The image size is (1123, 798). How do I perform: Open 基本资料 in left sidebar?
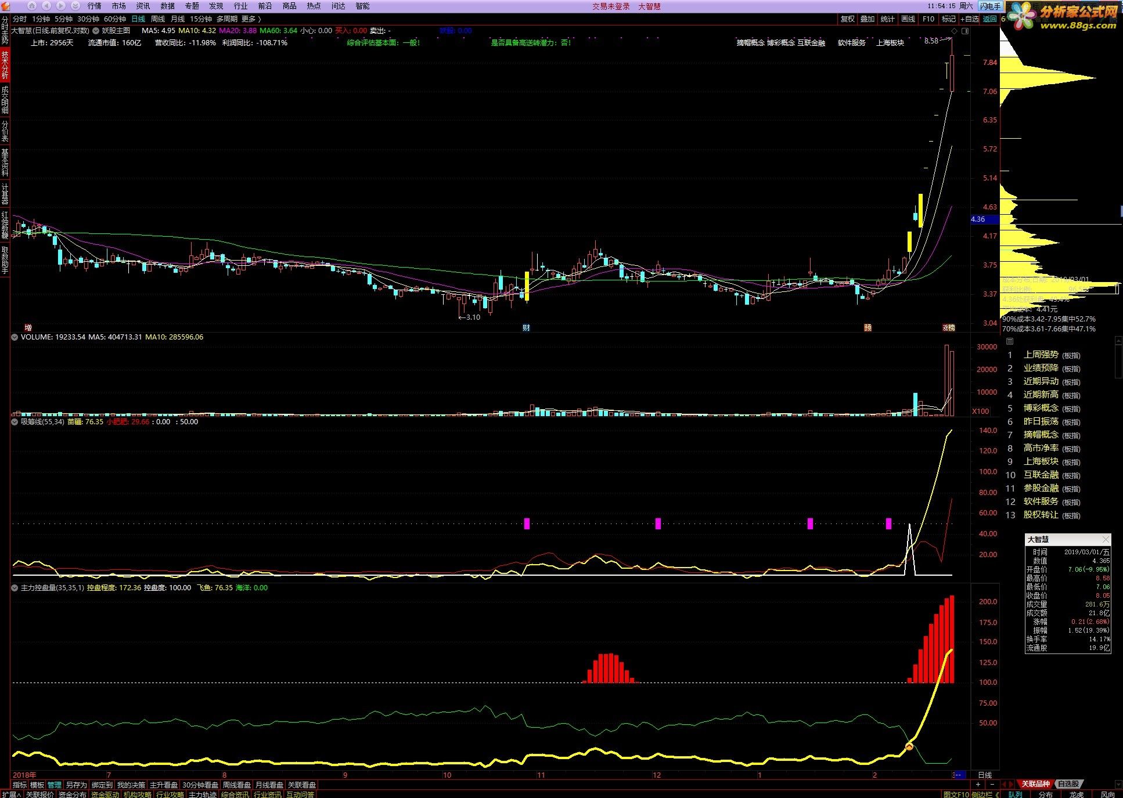click(x=5, y=163)
